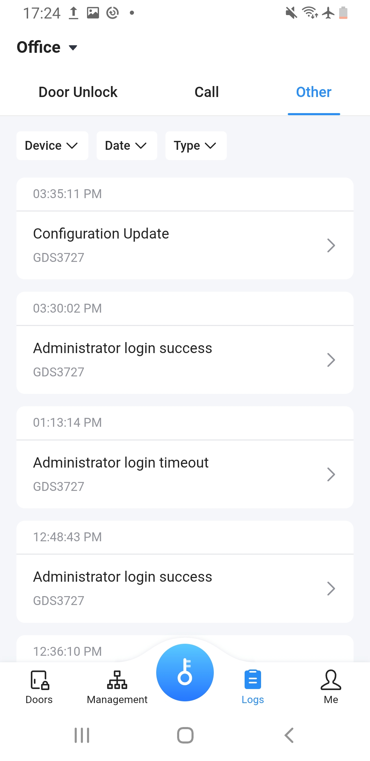Open the Date filter dropdown
Viewport: 370px width, 761px height.
[127, 146]
